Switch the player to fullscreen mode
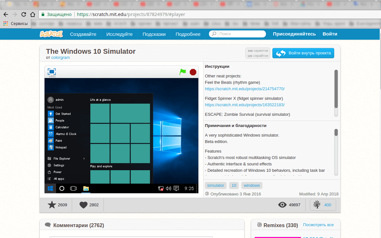The image size is (381, 238). coord(52,72)
